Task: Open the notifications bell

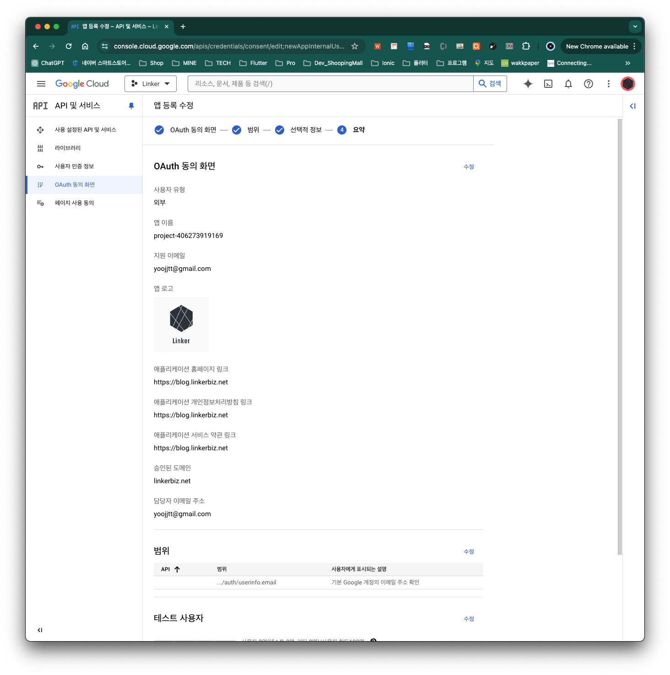Action: [x=568, y=84]
